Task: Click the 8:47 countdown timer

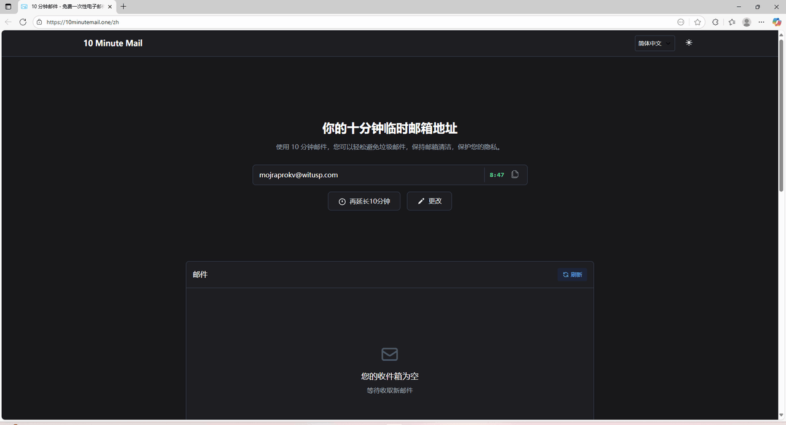Action: click(497, 175)
